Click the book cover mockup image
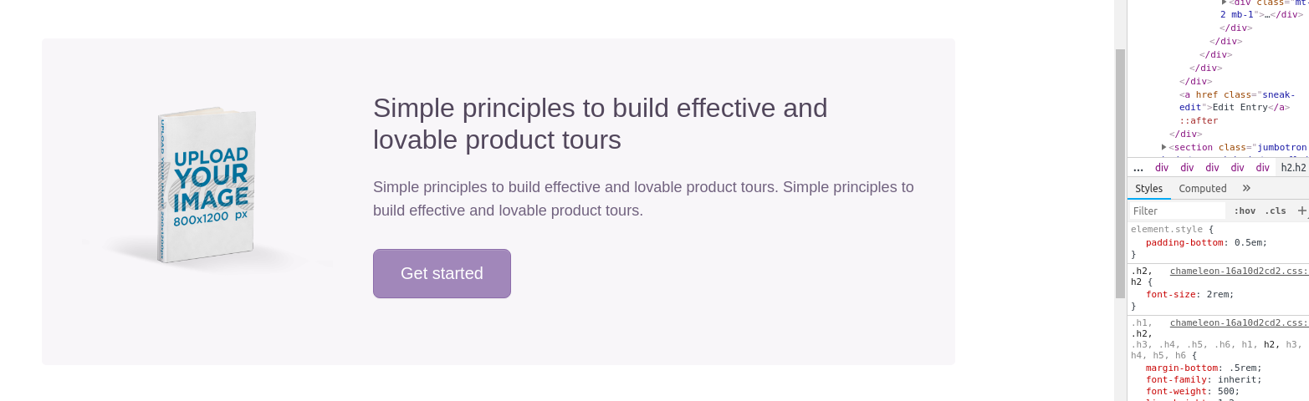The width and height of the screenshot is (1309, 401). click(x=206, y=185)
